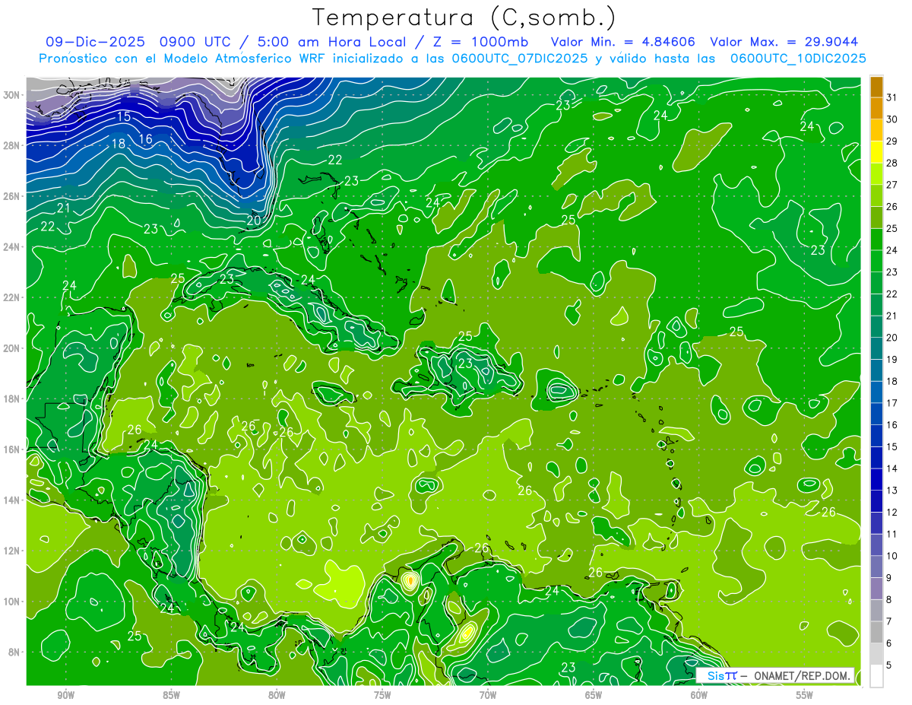The image size is (912, 705).
Task: Click the contour label "15" on map
Action: 124,116
